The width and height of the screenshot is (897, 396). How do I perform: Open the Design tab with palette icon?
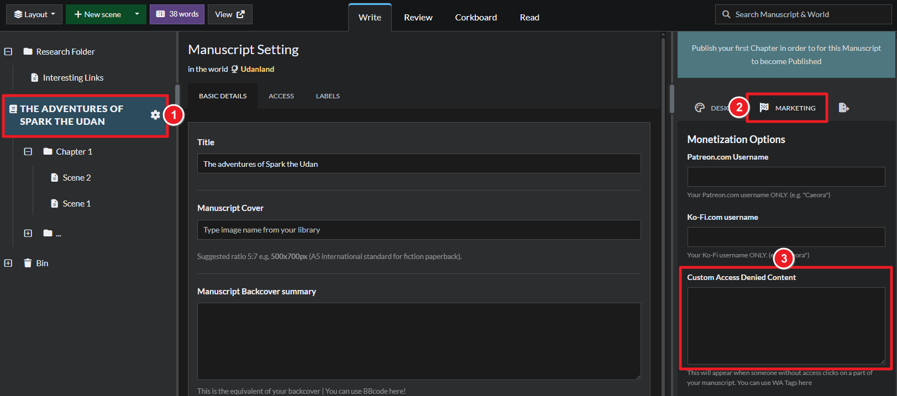point(712,108)
